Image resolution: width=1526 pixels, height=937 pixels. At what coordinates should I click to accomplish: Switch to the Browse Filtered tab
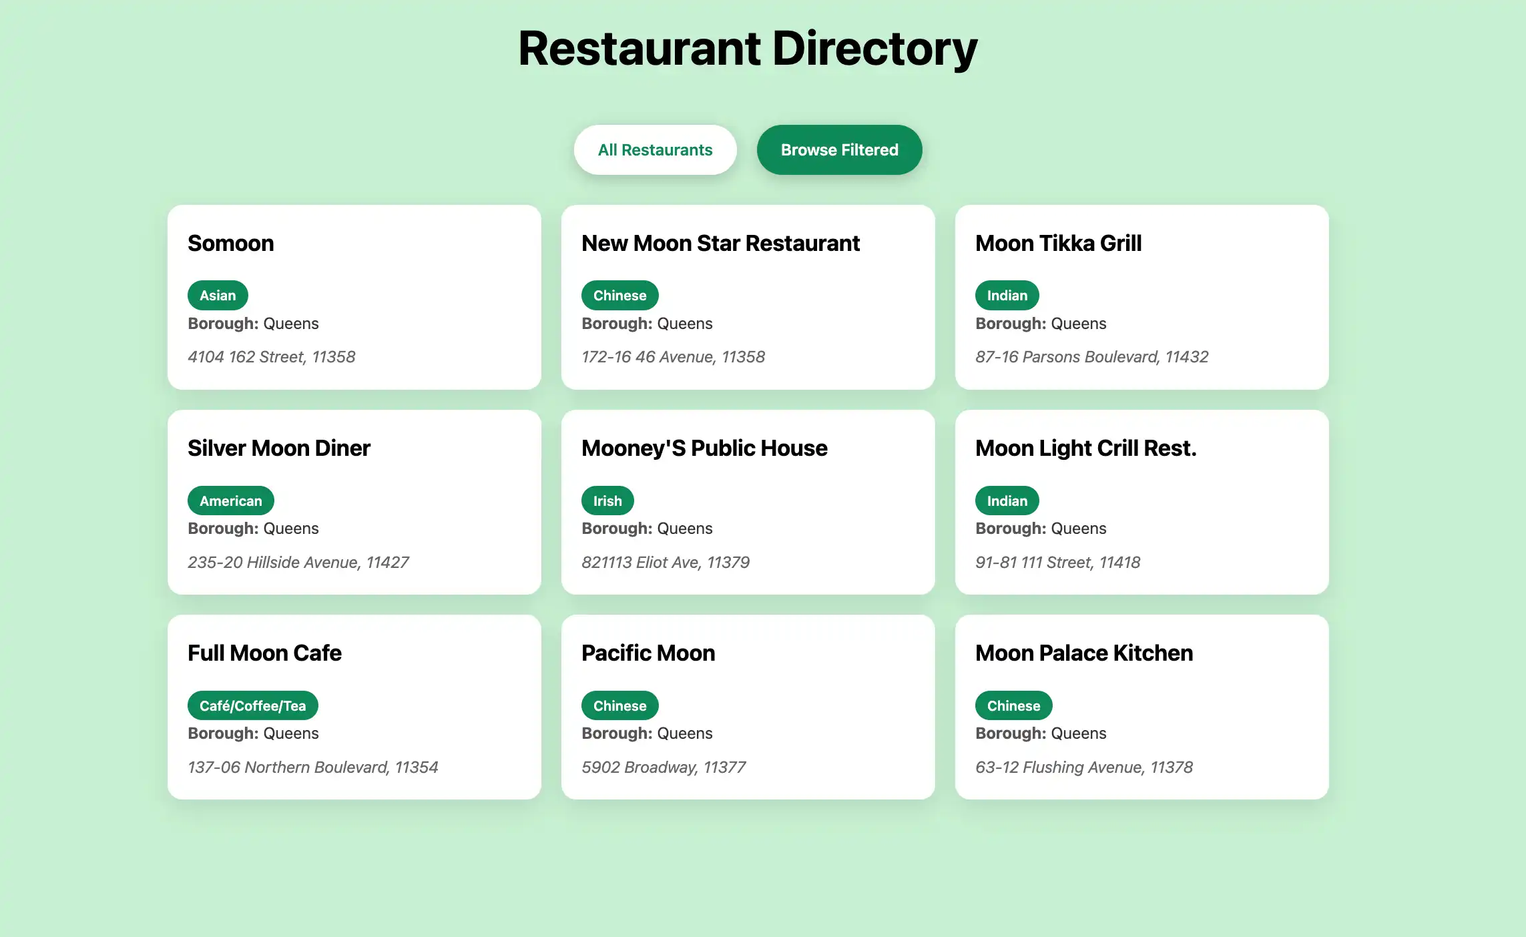(838, 149)
